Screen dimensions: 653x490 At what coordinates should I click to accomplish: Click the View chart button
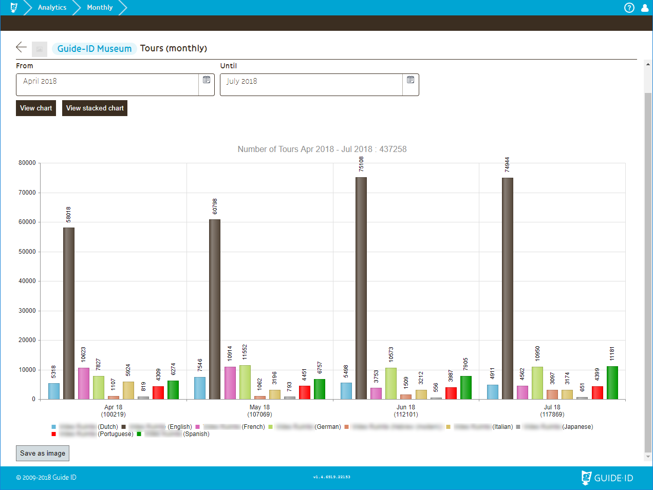pyautogui.click(x=36, y=108)
